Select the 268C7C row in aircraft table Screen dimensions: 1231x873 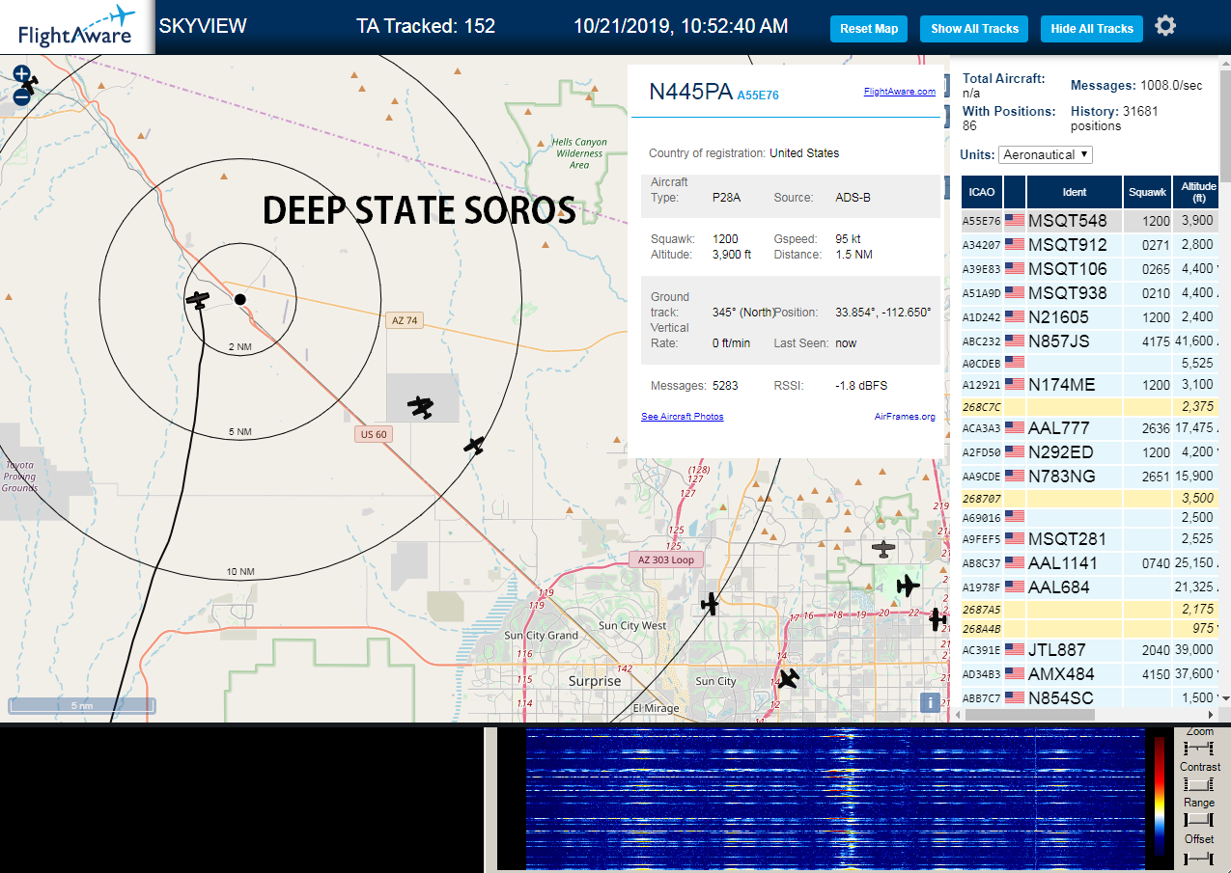click(1091, 406)
